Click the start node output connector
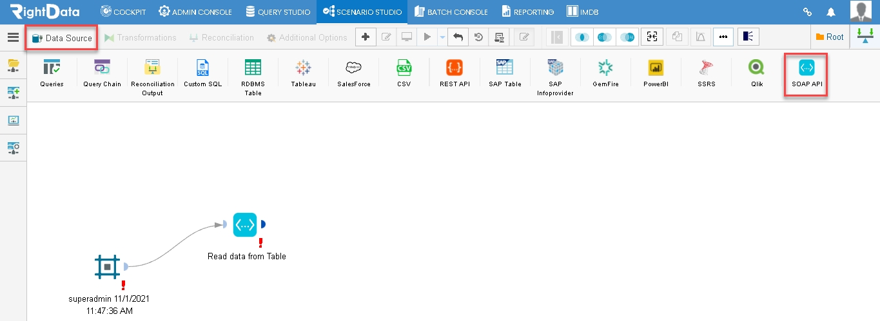Viewport: 880px width, 321px height. click(x=126, y=266)
